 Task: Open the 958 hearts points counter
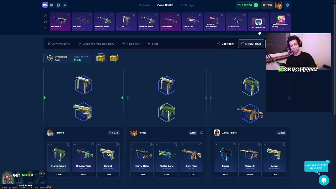point(267,5)
